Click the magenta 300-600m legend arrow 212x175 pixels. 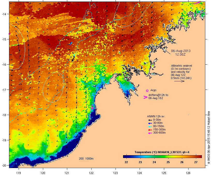click(150, 133)
